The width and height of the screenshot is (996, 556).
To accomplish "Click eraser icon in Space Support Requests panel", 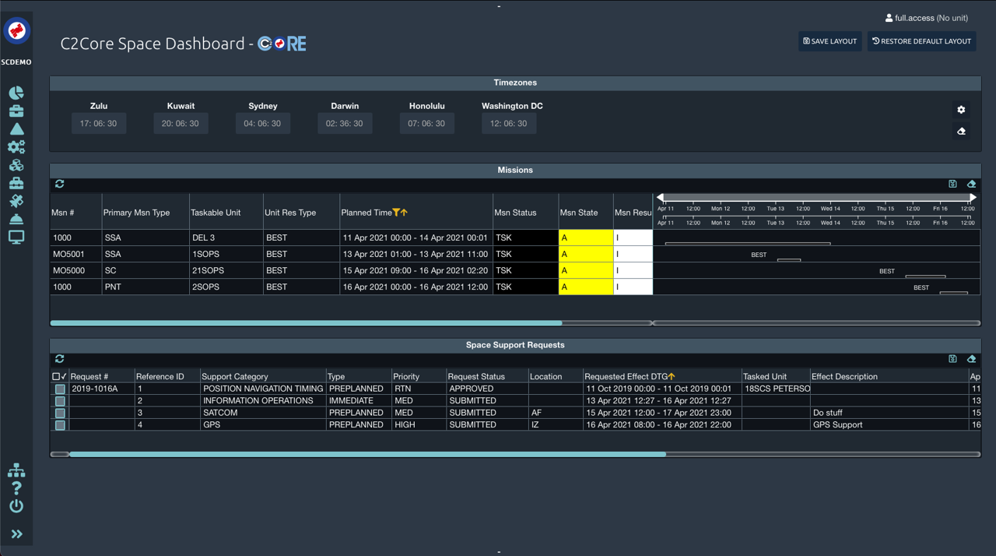I will 971,359.
